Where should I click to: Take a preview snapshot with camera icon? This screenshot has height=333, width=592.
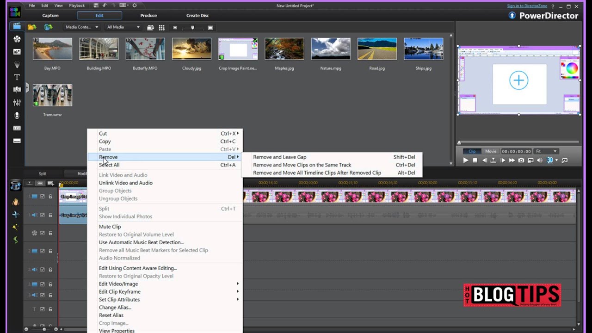(x=521, y=160)
